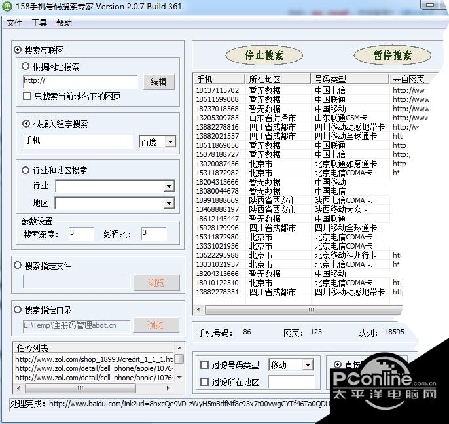
Task: Enable the 过滤所在地区 checkbox
Action: 204,381
